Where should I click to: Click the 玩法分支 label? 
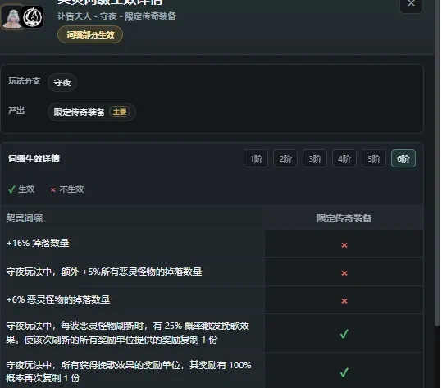[25, 81]
